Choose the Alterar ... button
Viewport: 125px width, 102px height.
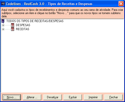[32, 97]
